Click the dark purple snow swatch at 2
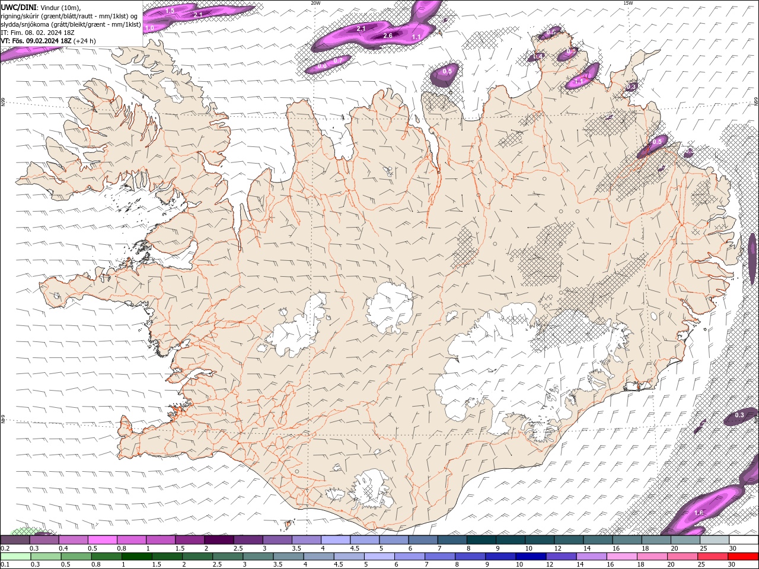 tap(219, 540)
